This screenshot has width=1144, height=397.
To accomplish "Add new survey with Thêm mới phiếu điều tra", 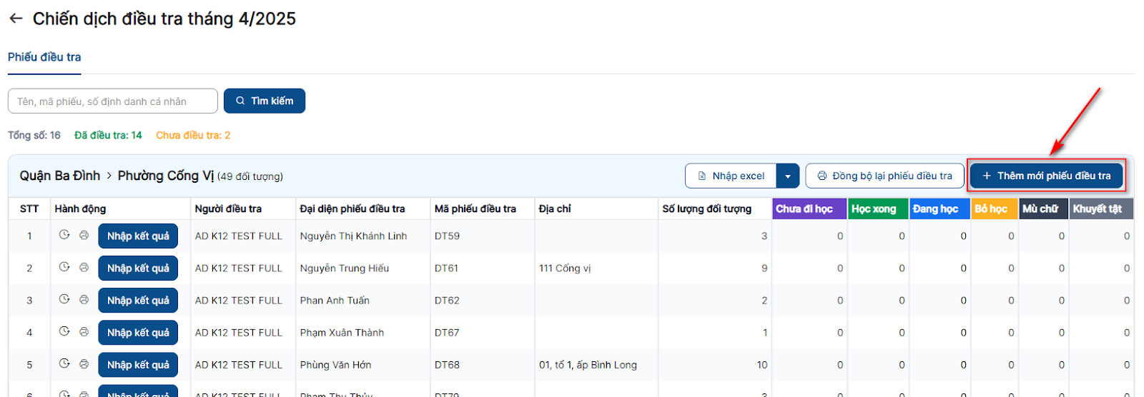I will coord(1046,176).
